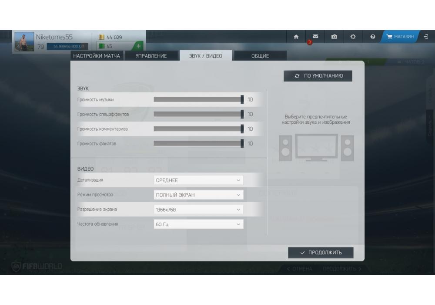Click the Громкость музыки slider bar
Image resolution: width=435 pixels, height=305 pixels.
click(x=198, y=100)
